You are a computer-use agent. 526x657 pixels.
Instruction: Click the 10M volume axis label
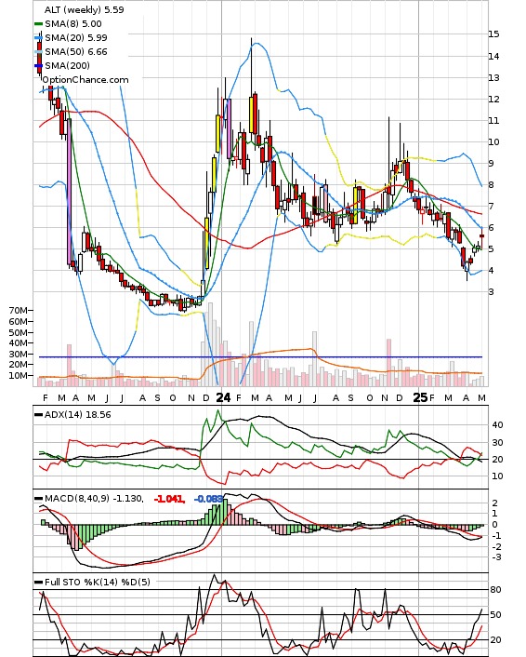(19, 376)
